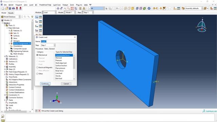Close the Create Load dialog
The height and width of the screenshot is (122, 217).
click(x=75, y=37)
